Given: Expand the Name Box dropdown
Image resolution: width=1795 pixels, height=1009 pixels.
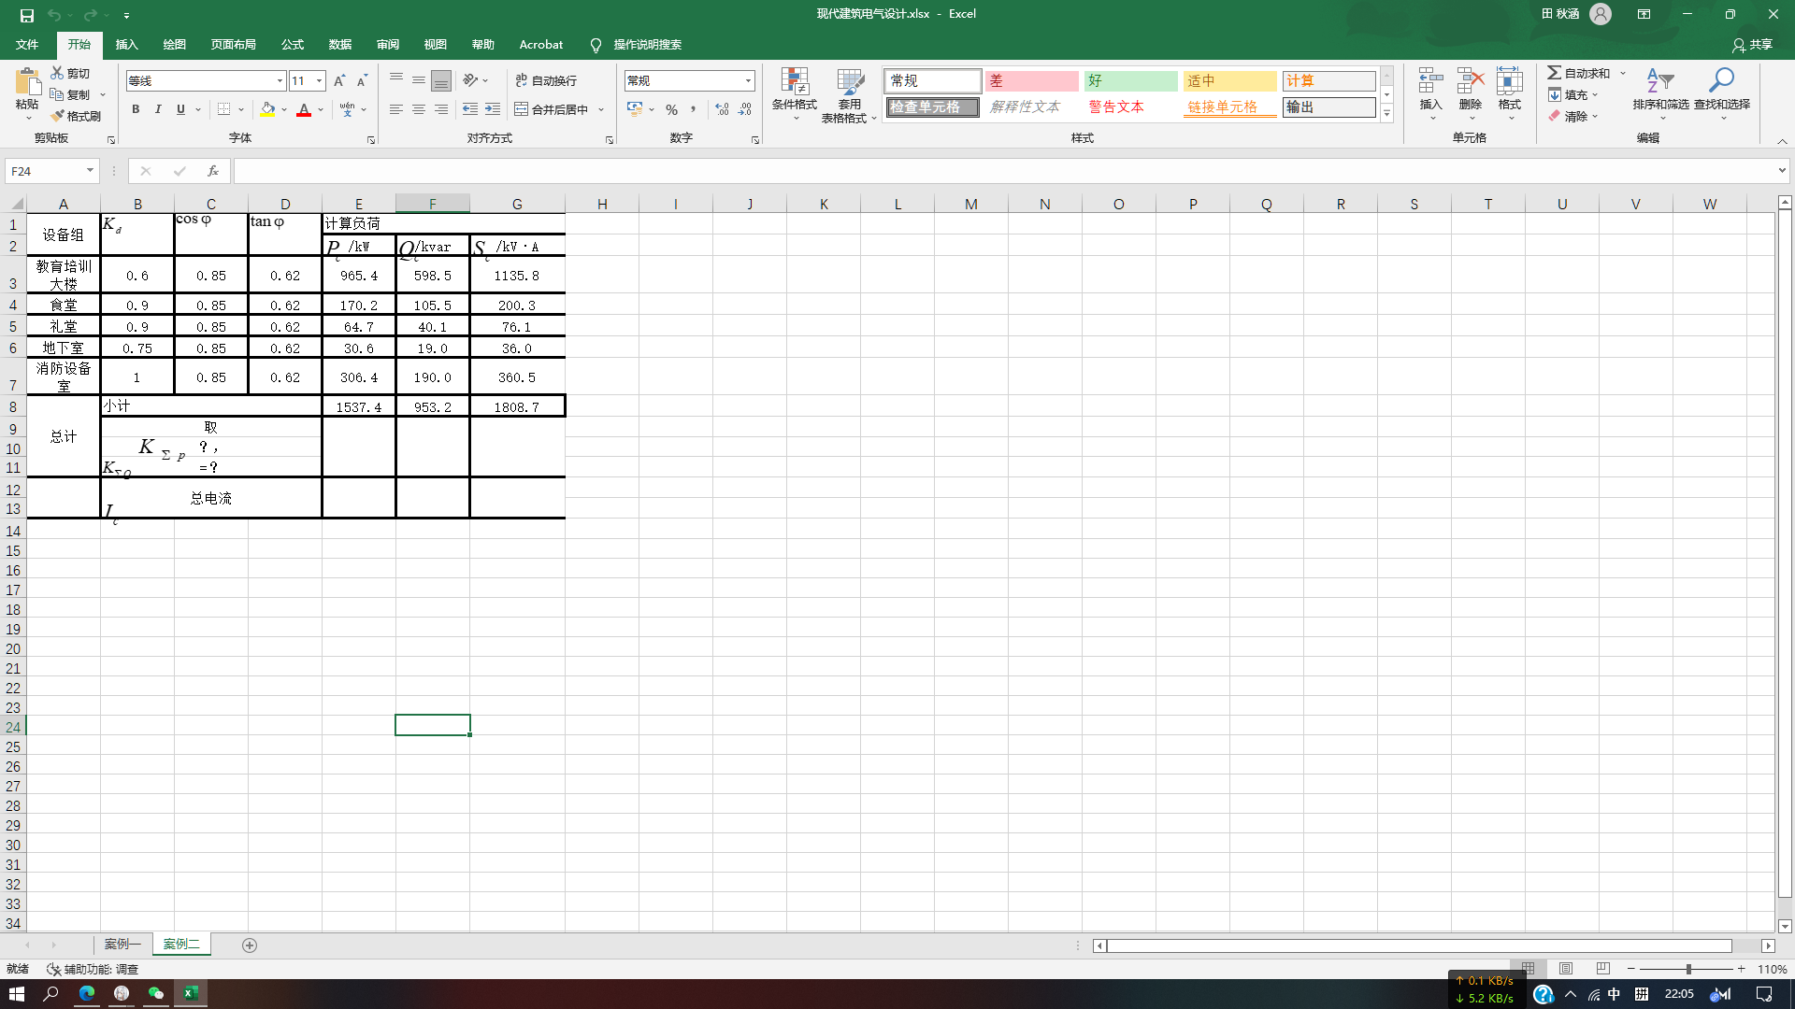Looking at the screenshot, I should pyautogui.click(x=90, y=171).
